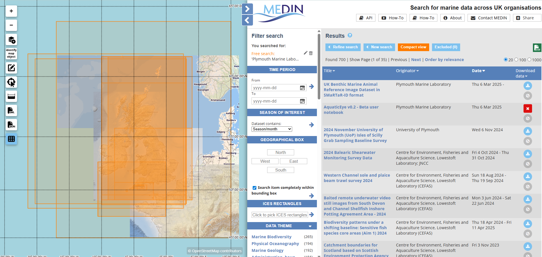Open the Results help icon
Screen dimensions: 542x257
point(350,35)
